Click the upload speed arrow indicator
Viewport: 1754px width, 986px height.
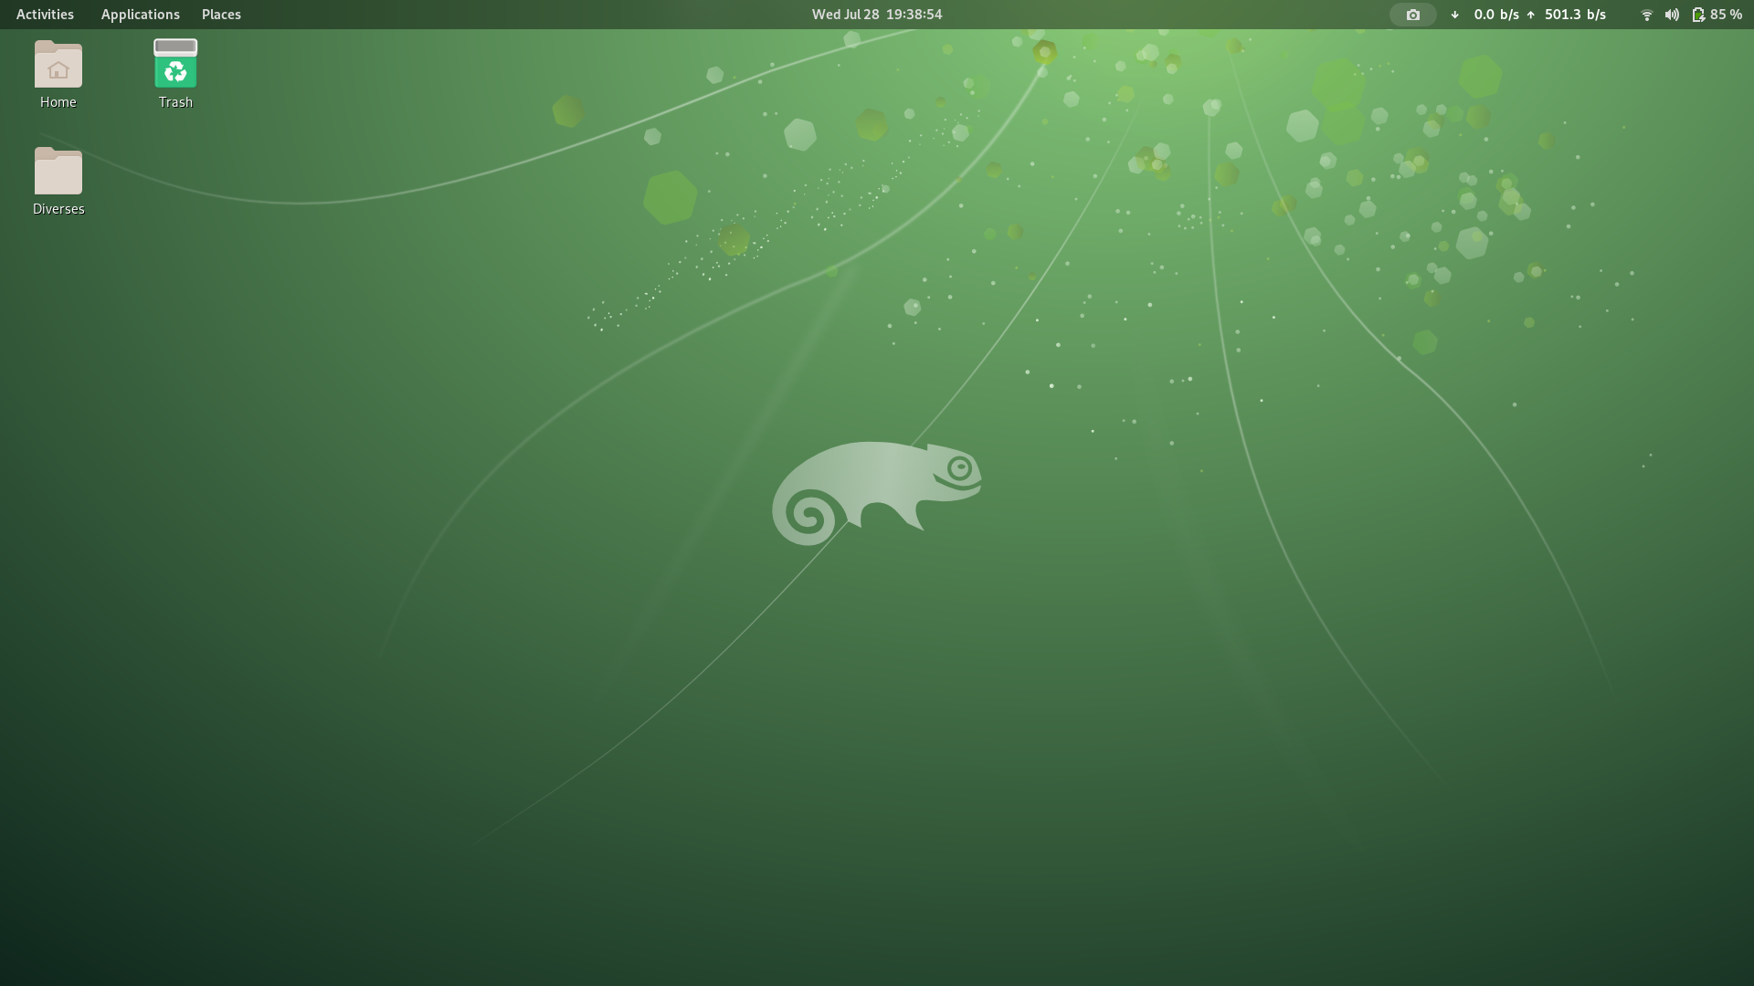1531,15
